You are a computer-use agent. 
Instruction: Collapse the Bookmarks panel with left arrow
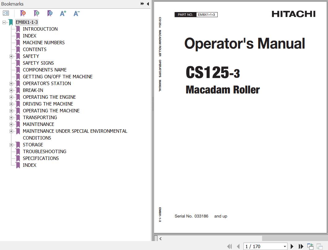[148, 4]
